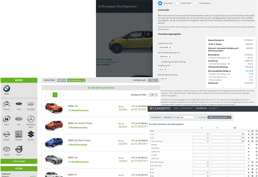
Task: Pick the Ford brand logo
Action: point(19,104)
